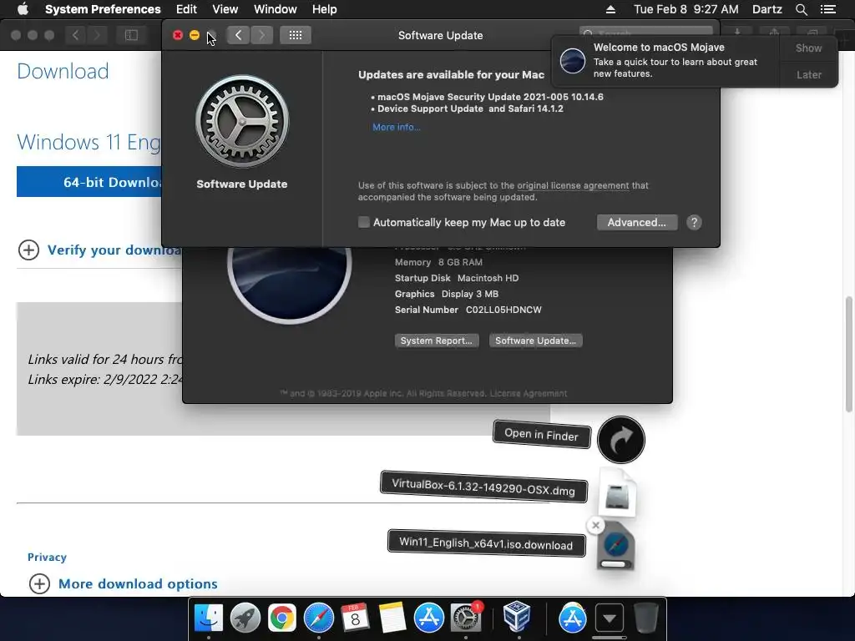Open Spotlight search in menu bar

(x=801, y=9)
